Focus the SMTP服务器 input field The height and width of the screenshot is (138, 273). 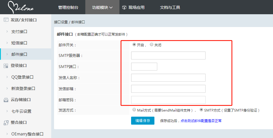[x=168, y=55]
